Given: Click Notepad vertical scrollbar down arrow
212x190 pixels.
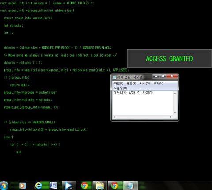Looking at the screenshot, I should pyautogui.click(x=175, y=113).
